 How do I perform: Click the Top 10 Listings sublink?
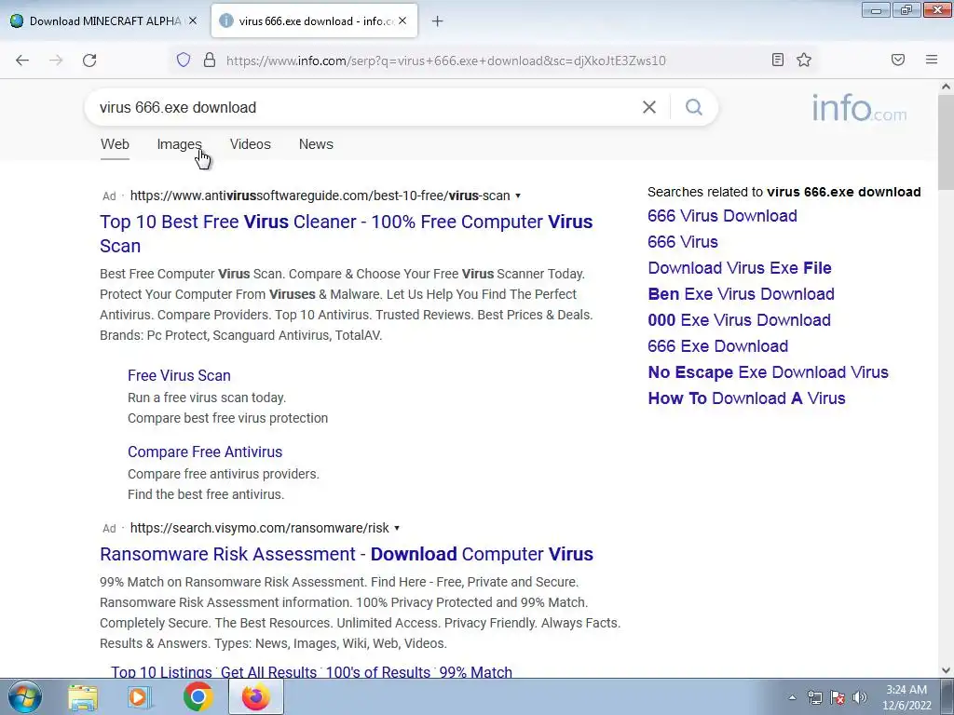pos(161,672)
